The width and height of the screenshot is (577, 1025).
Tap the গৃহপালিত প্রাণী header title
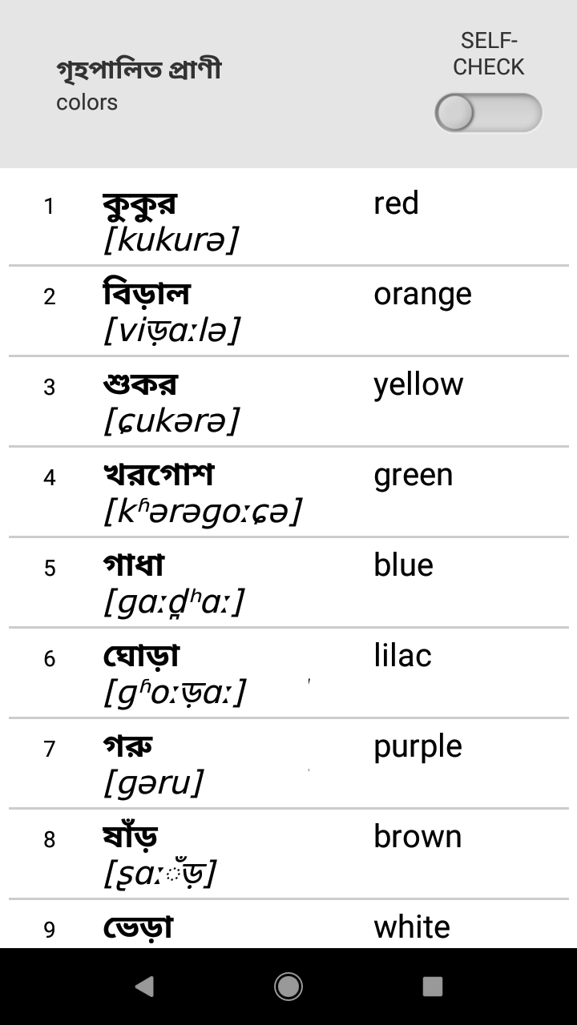tap(141, 68)
